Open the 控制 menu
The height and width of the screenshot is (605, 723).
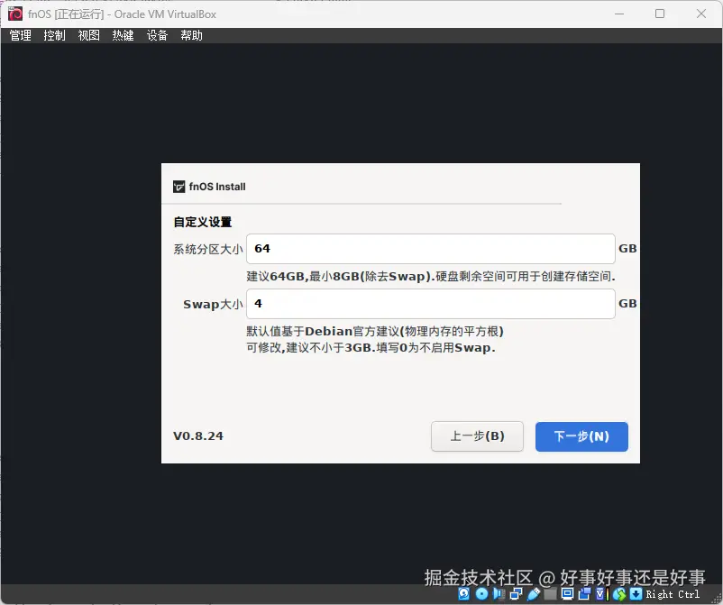tap(54, 35)
